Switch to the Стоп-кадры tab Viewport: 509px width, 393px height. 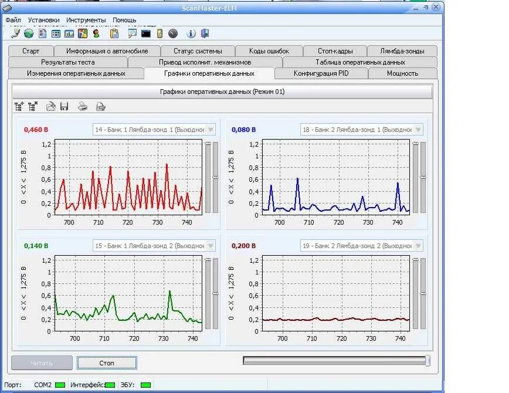[335, 51]
